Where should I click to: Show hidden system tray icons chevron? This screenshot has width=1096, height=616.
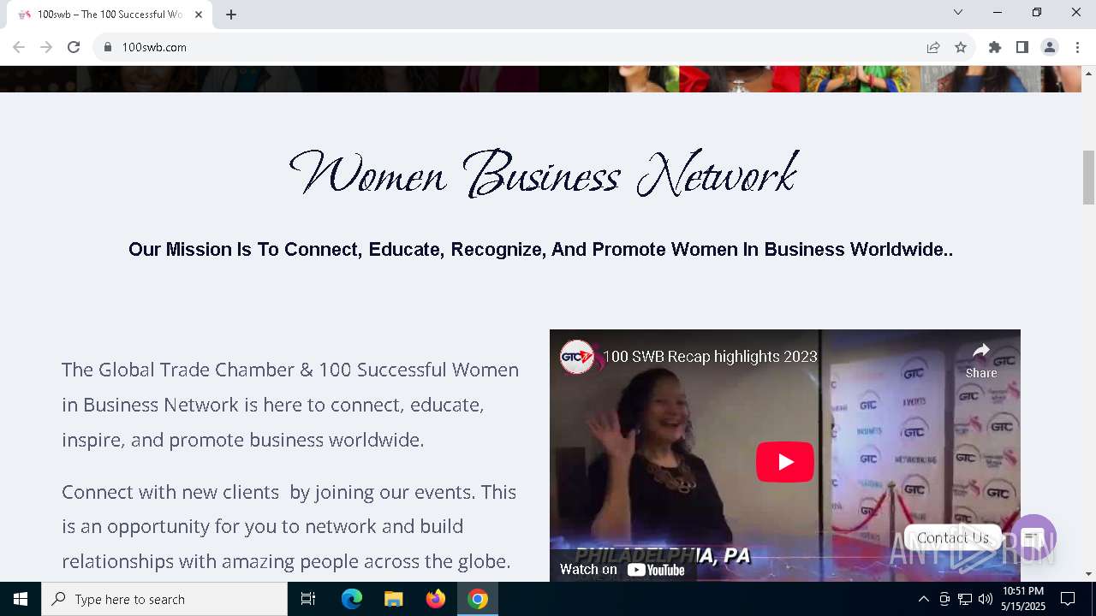[x=923, y=599]
